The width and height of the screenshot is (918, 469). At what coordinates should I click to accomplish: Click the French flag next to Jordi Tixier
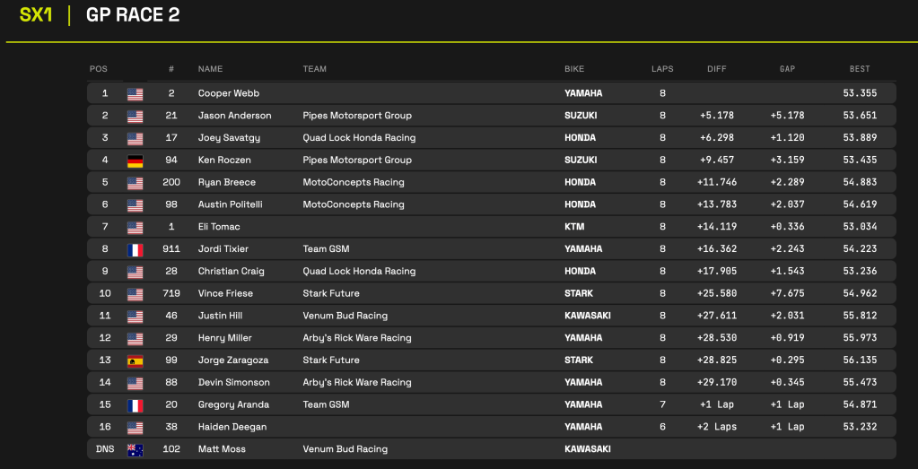135,249
